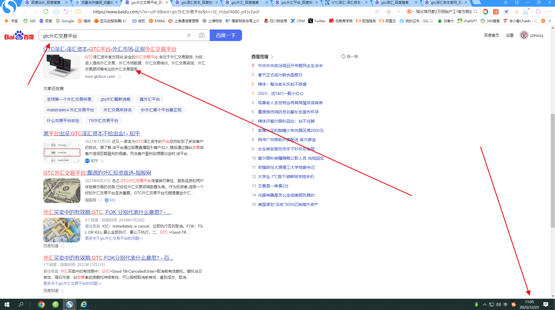Click the browser address bar URL
This screenshot has width=555, height=310.
tap(176, 12)
